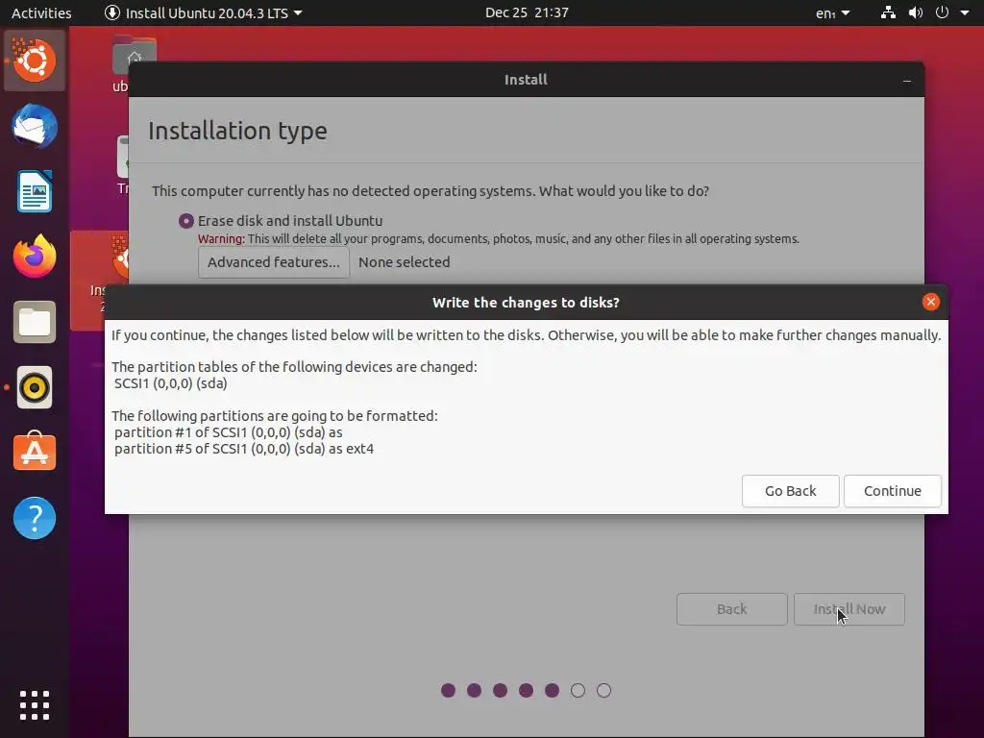The image size is (984, 738).
Task: Open the Files manager dock icon
Action: (35, 322)
